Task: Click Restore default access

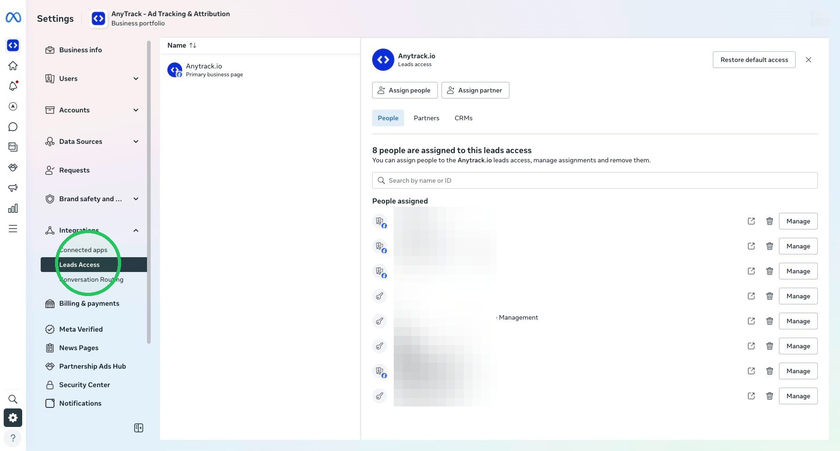Action: [754, 60]
